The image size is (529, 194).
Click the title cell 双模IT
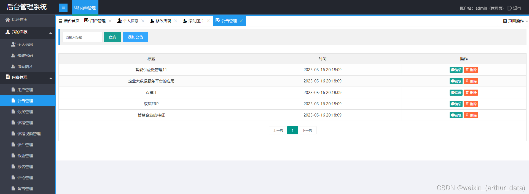[x=151, y=93]
